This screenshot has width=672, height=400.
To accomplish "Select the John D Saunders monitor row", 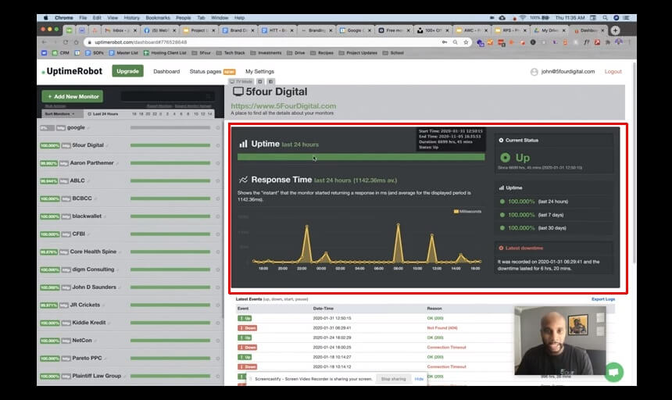I will tap(130, 287).
